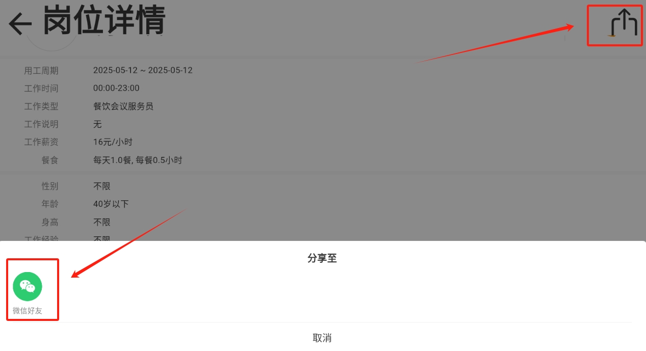Select the 工作类型 field label

[41, 106]
